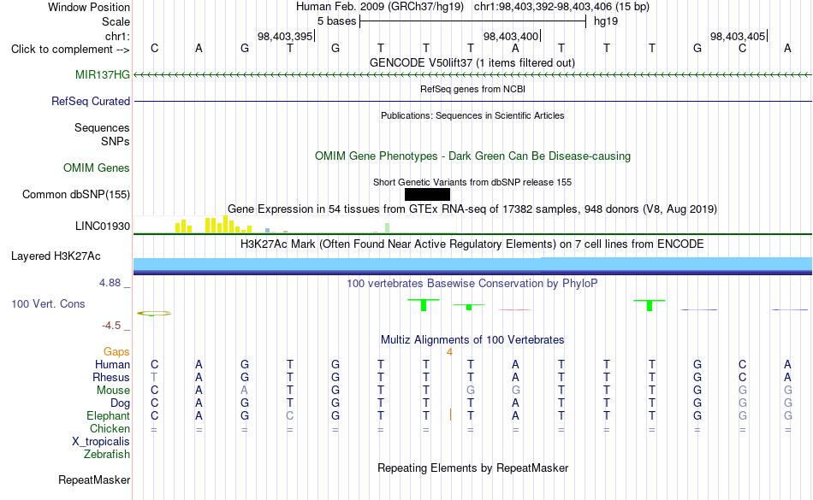Click the Human species row label

(112, 364)
